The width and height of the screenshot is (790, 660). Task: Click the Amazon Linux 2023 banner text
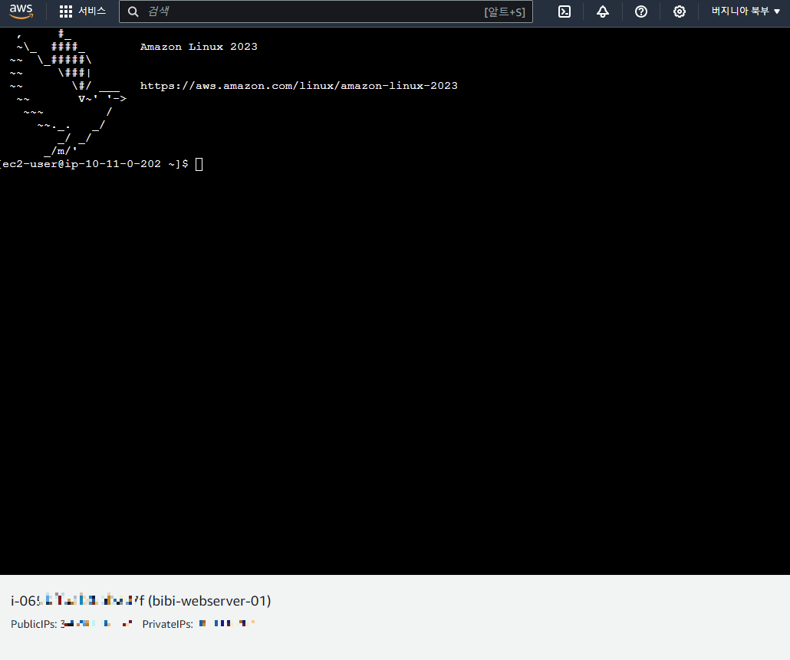pos(199,47)
